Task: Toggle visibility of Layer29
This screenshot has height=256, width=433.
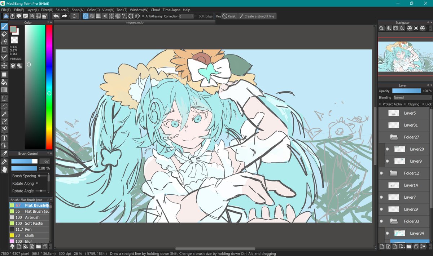Action: 381,209
